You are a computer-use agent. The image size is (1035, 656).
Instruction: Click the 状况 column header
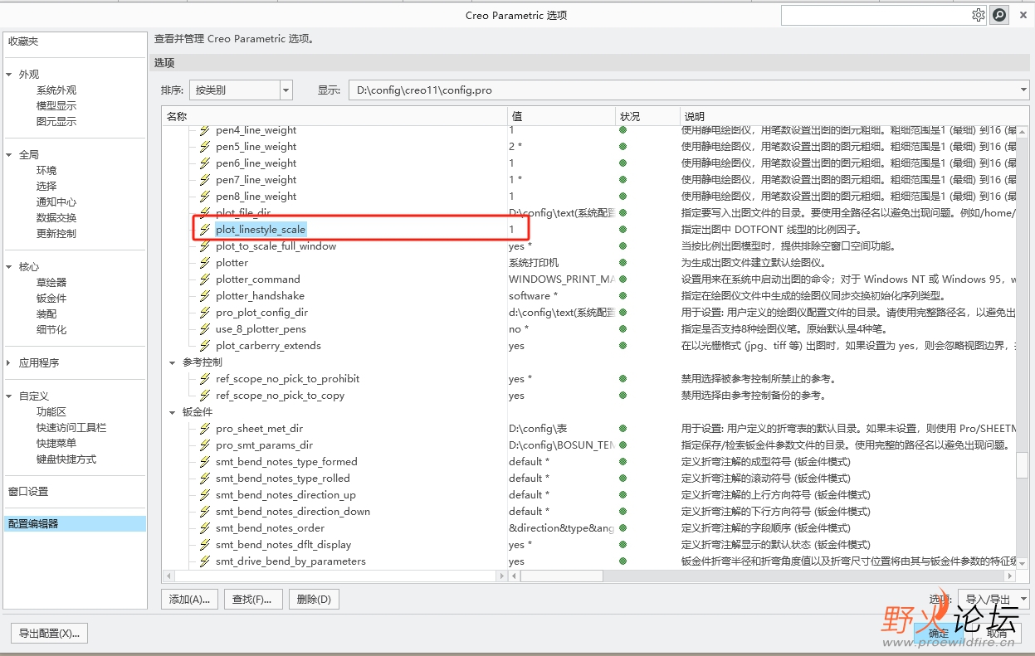(647, 116)
